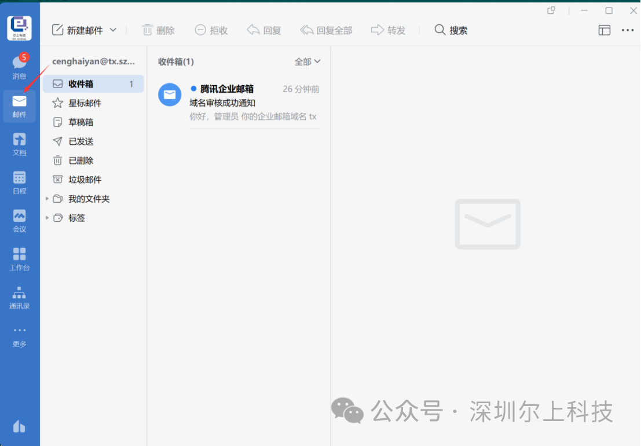Open the 全部 filter dropdown
Viewport: 641px width, 446px height.
click(x=307, y=61)
